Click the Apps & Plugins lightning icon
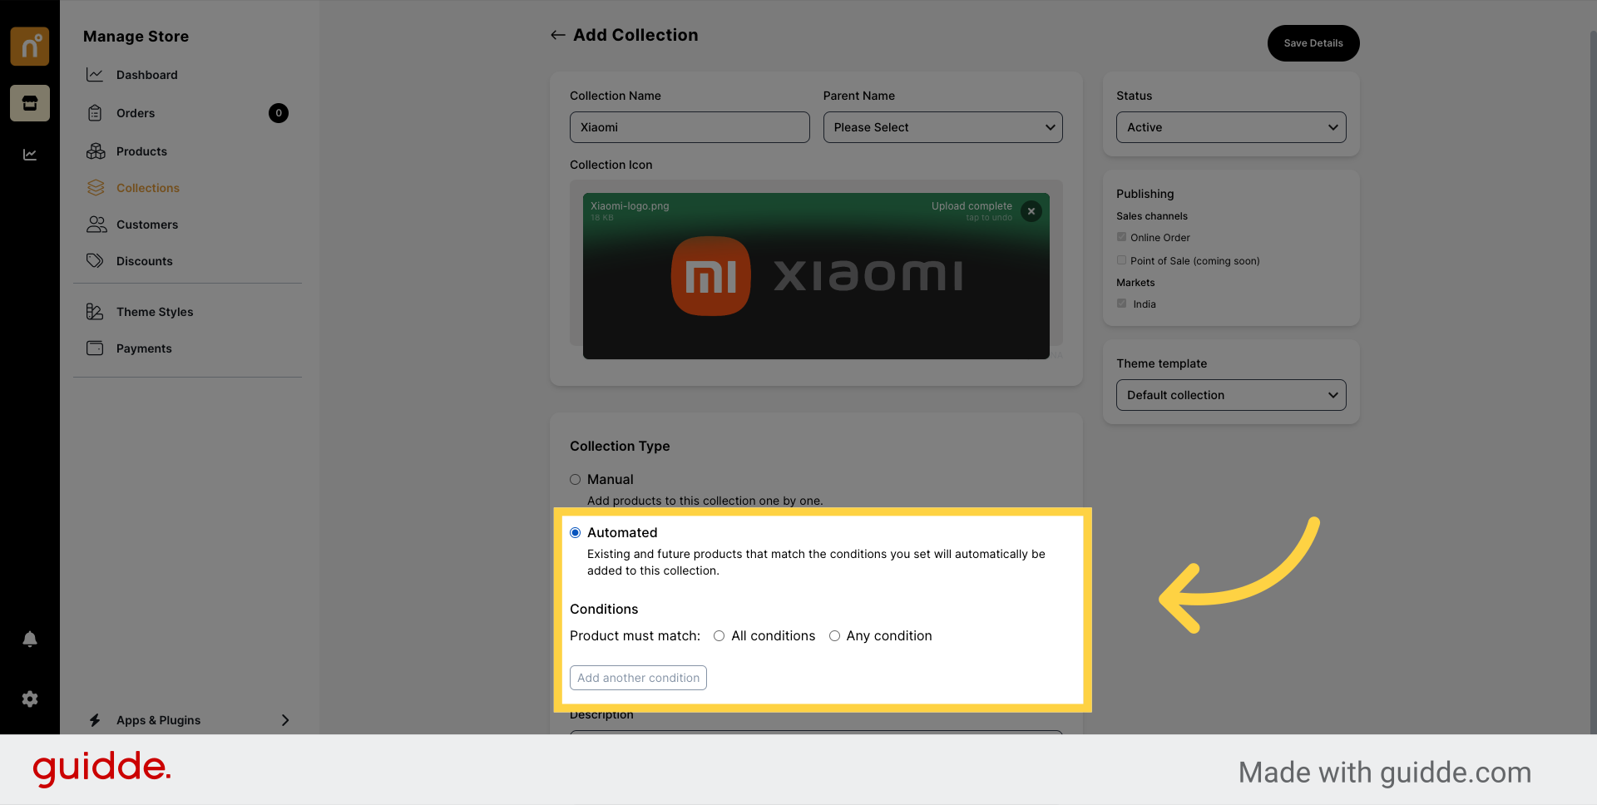Image resolution: width=1597 pixels, height=805 pixels. 95,720
